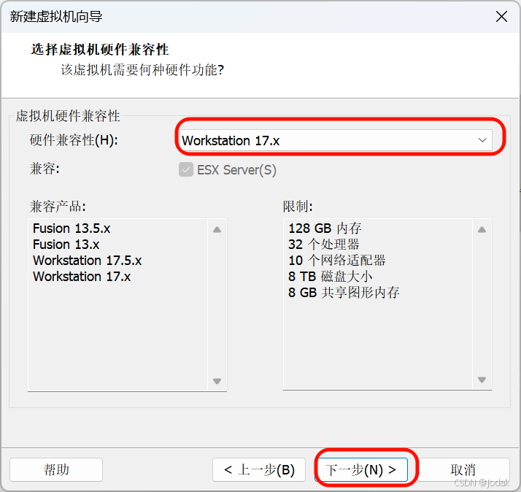Click the 选择虚拟机硬件兼容性 heading
Viewport: 521px width, 492px height.
coord(100,50)
